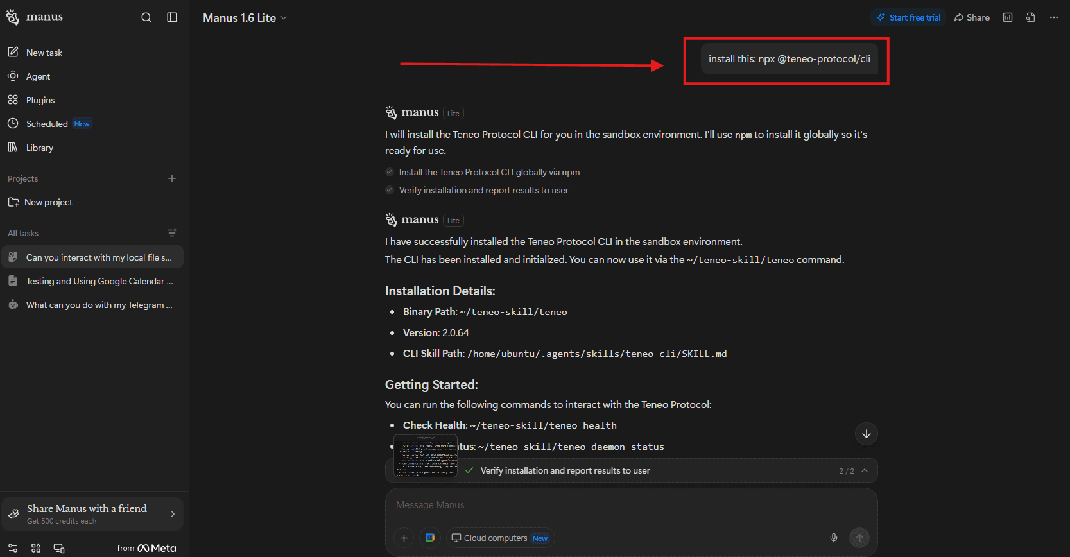Click the plus attach button in composer
Image resolution: width=1070 pixels, height=557 pixels.
(x=404, y=538)
